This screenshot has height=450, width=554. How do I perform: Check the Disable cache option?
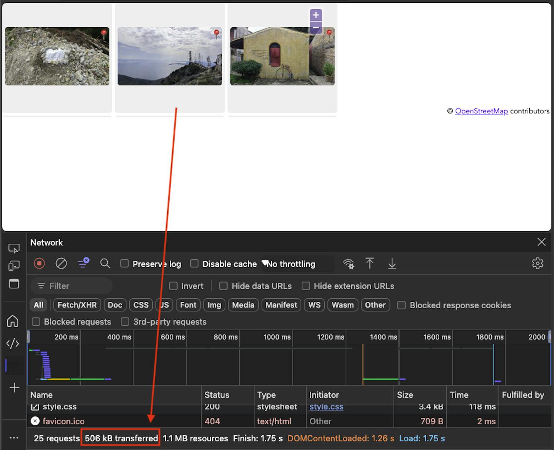[x=195, y=264]
